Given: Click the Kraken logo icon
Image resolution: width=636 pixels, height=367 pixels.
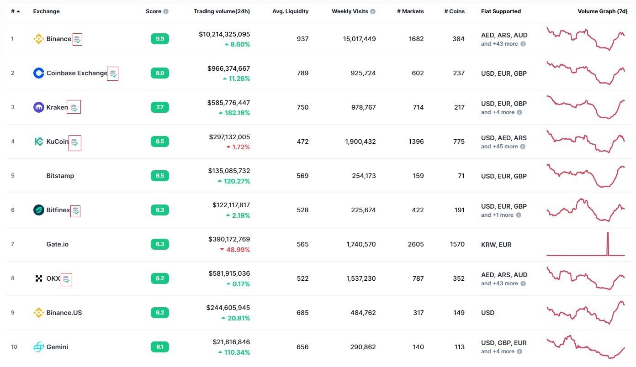Looking at the screenshot, I should coord(39,107).
